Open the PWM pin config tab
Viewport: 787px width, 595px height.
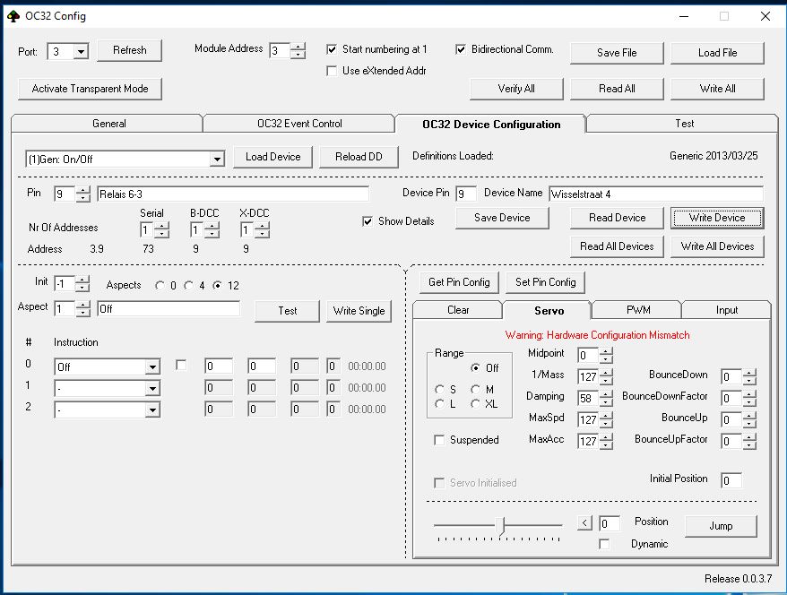point(637,310)
